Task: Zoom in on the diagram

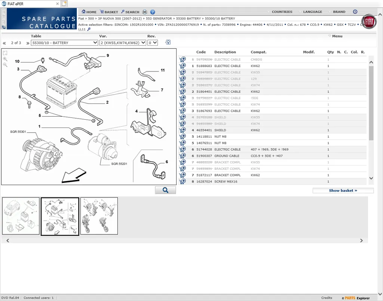Action: pos(5,59)
